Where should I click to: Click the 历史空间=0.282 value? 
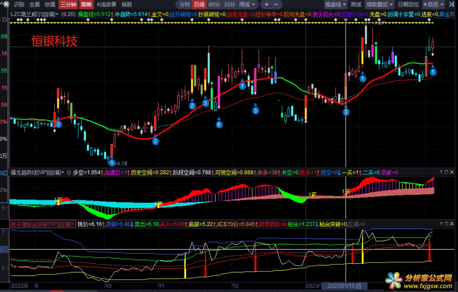click(150, 172)
